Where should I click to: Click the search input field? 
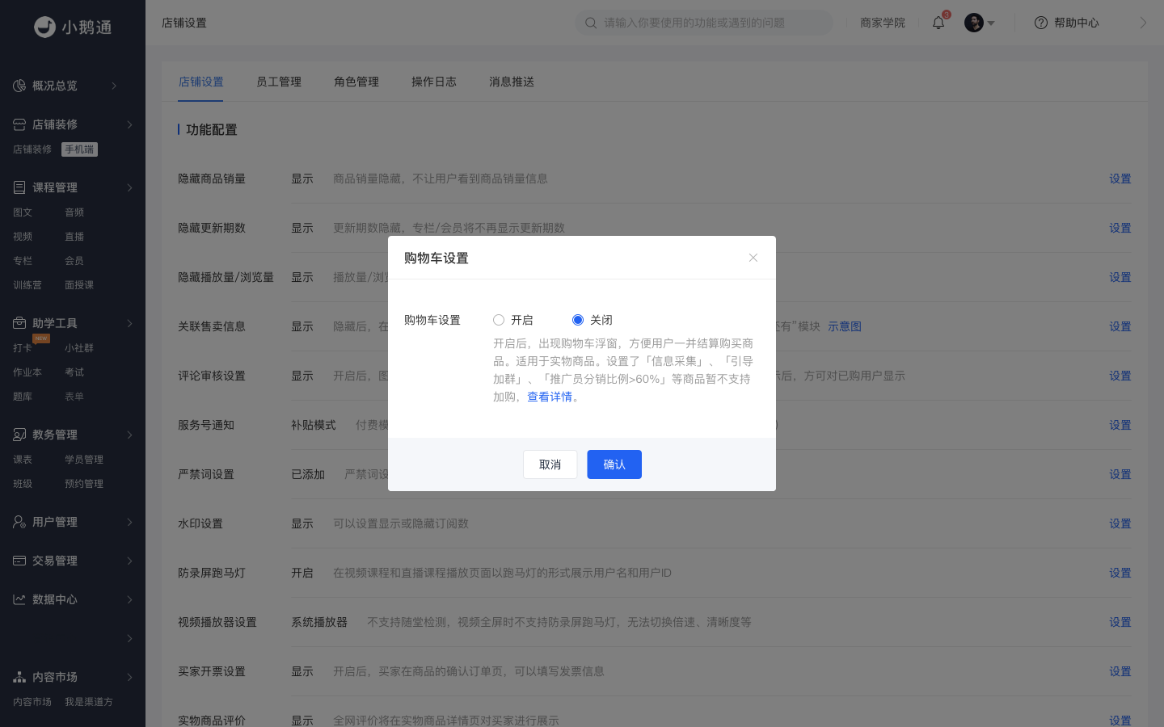(703, 23)
